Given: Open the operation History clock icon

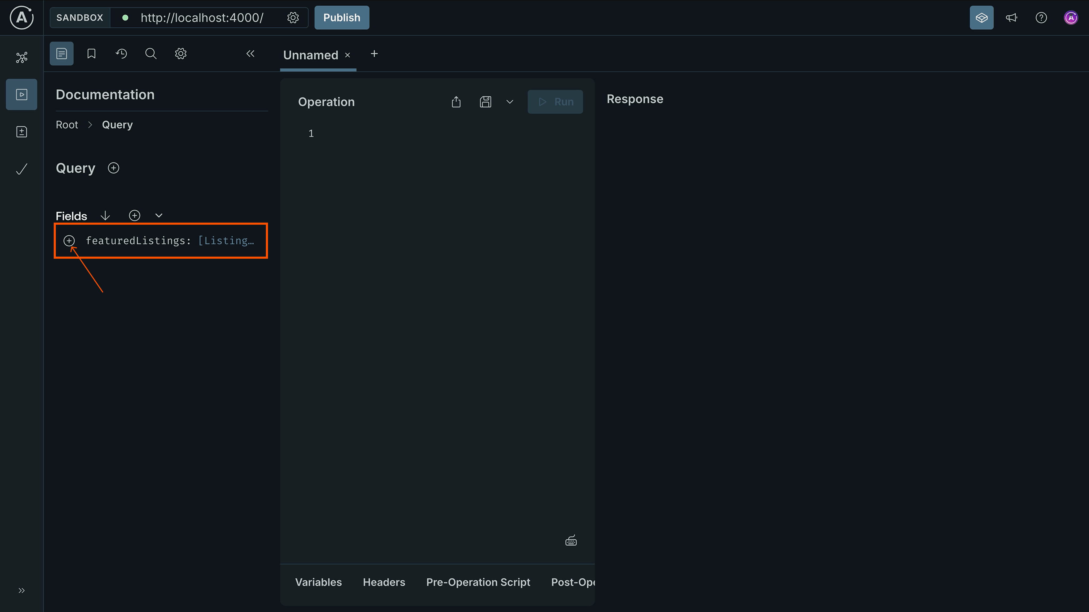Looking at the screenshot, I should pos(121,53).
